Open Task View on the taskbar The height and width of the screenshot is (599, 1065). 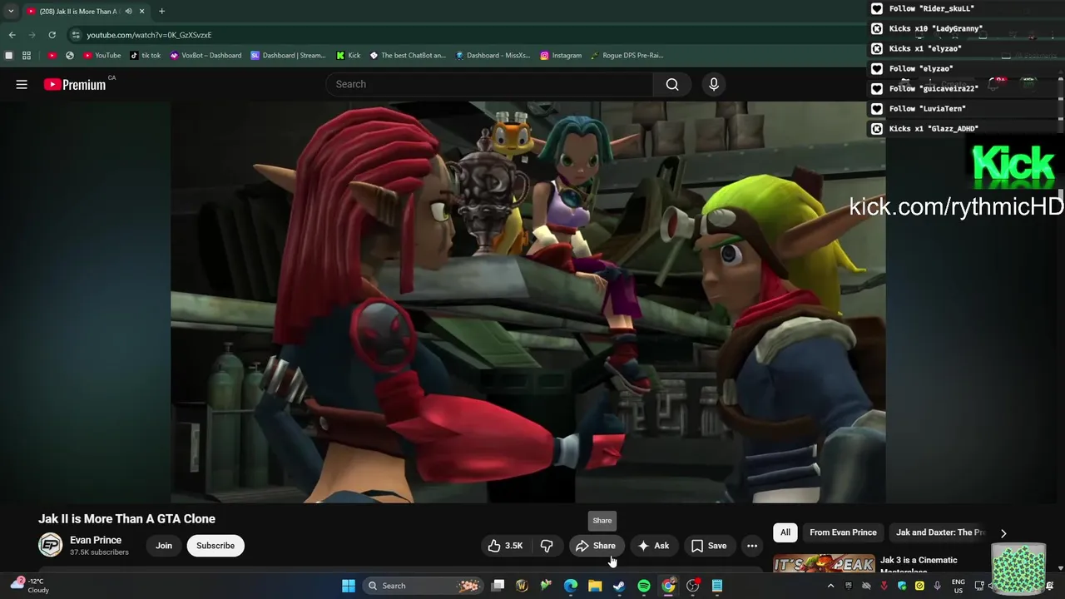[x=498, y=586]
